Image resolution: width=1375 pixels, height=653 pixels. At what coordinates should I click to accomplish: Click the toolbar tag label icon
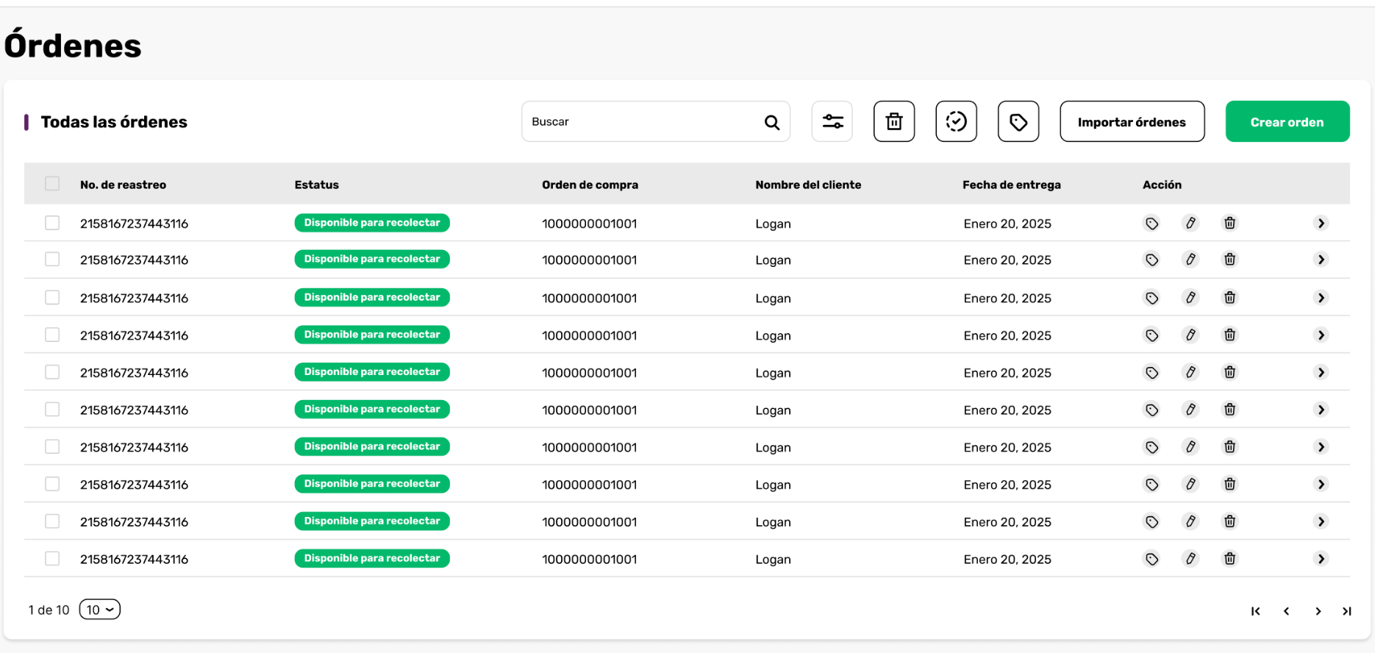click(1018, 121)
